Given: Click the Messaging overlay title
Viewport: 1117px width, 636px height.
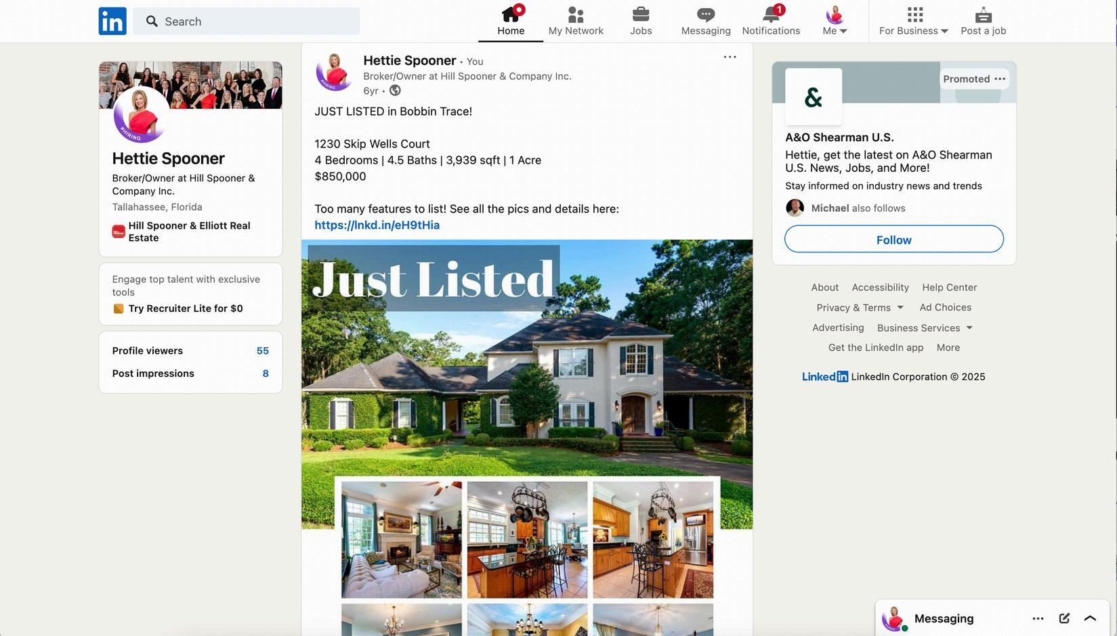Looking at the screenshot, I should click(x=944, y=618).
